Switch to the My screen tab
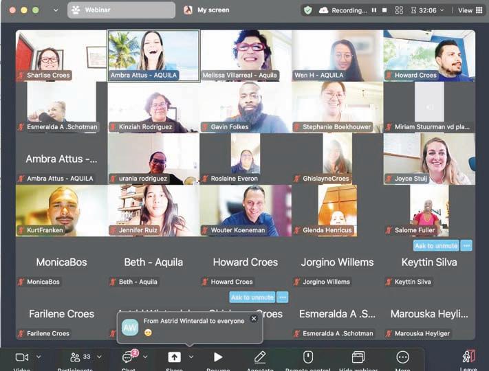Screen dimensions: 489x371 coord(206,10)
